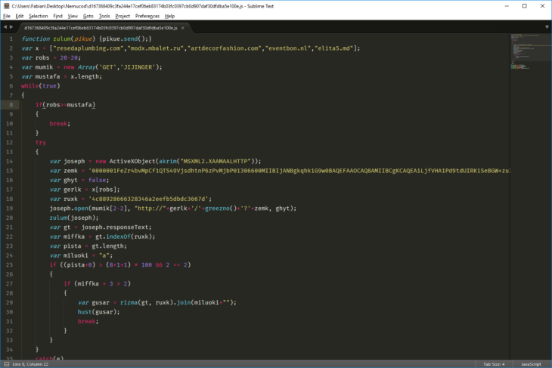Click 'mustafa' variable on line 5

48,76
